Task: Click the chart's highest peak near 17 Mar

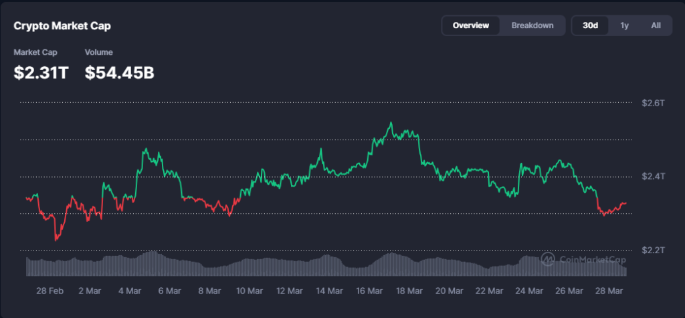Action: coord(391,123)
